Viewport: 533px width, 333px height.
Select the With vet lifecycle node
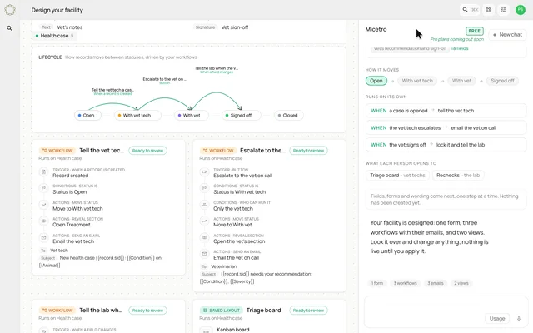coord(191,115)
